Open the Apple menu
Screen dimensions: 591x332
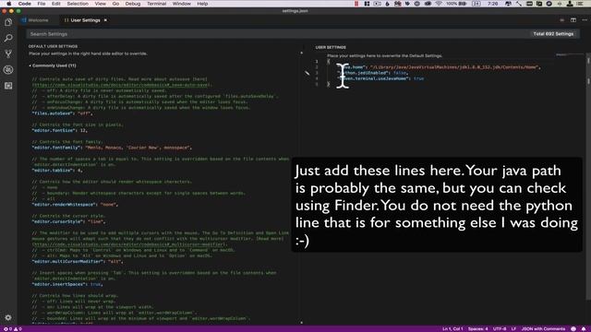(x=8, y=4)
